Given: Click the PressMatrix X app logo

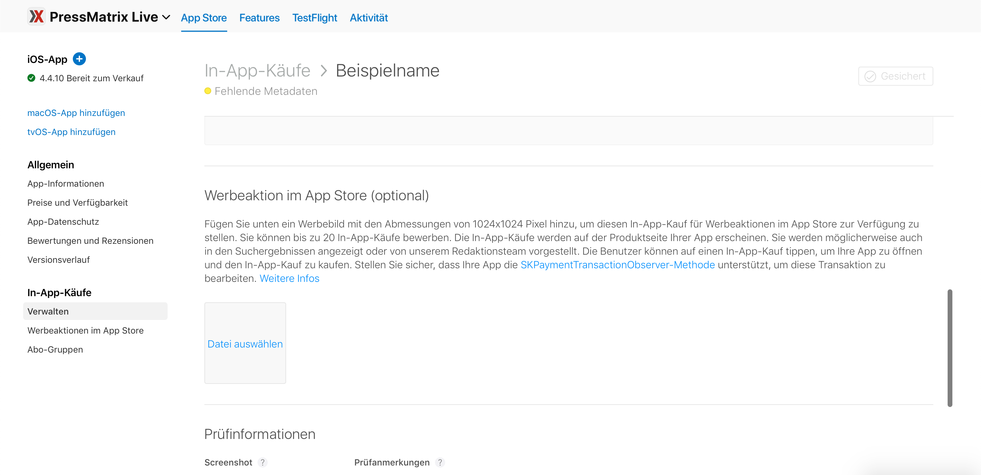Looking at the screenshot, I should [36, 17].
